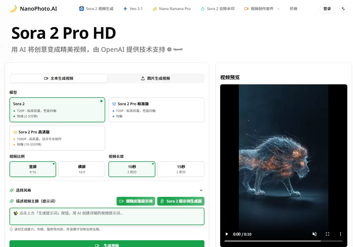The height and width of the screenshot is (247, 353).
Task: Select the Sora 2 Pro 高清版 model card
Action: [x=57, y=138]
